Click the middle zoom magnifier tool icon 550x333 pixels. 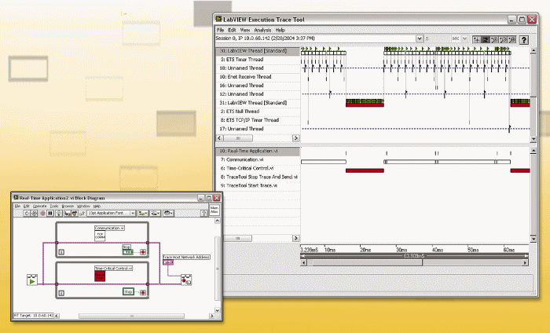point(503,39)
